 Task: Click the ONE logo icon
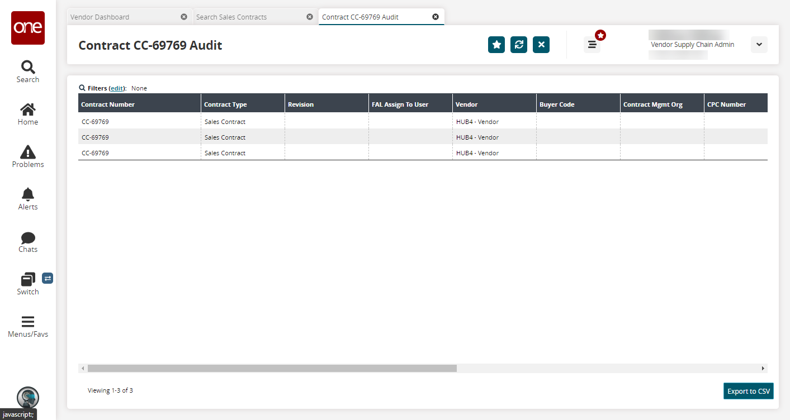click(28, 28)
